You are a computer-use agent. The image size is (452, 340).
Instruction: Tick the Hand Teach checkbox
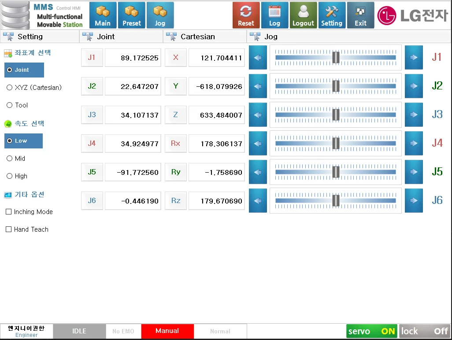pos(8,229)
